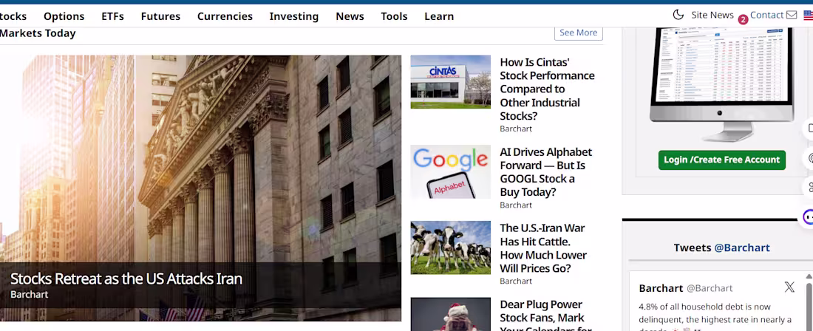Click the Barchart tweet author name
813x331 pixels.
pos(661,288)
